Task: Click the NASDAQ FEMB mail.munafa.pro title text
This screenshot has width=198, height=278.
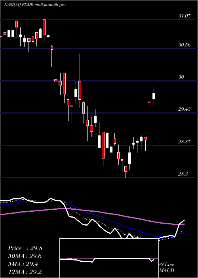Action: click(x=35, y=5)
